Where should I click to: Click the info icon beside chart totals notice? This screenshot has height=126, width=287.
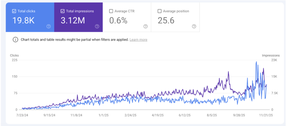pos(15,40)
